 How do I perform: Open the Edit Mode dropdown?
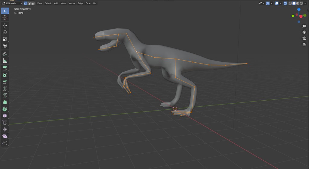tap(12, 3)
